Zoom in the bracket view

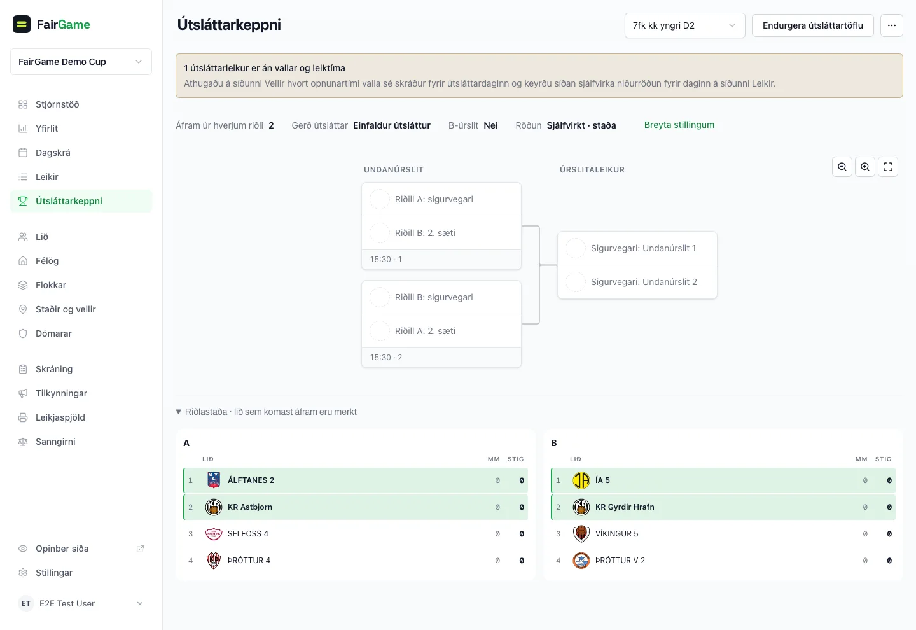pyautogui.click(x=865, y=167)
